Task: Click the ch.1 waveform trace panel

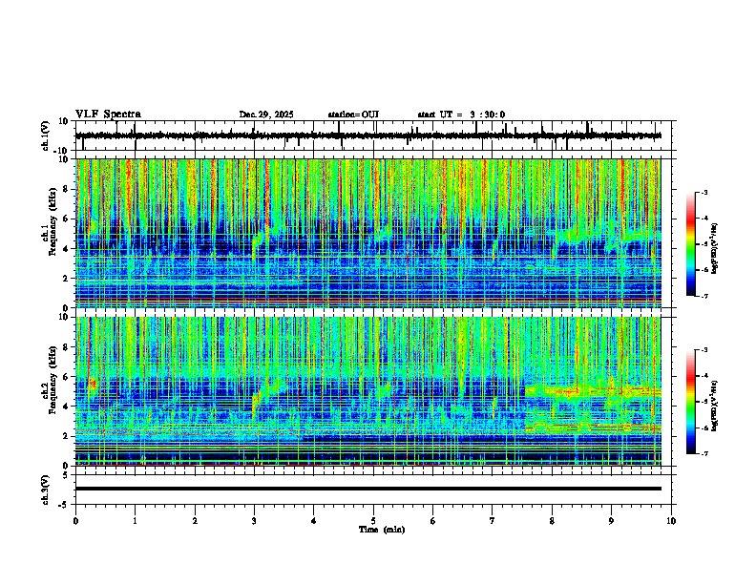Action: (372, 136)
